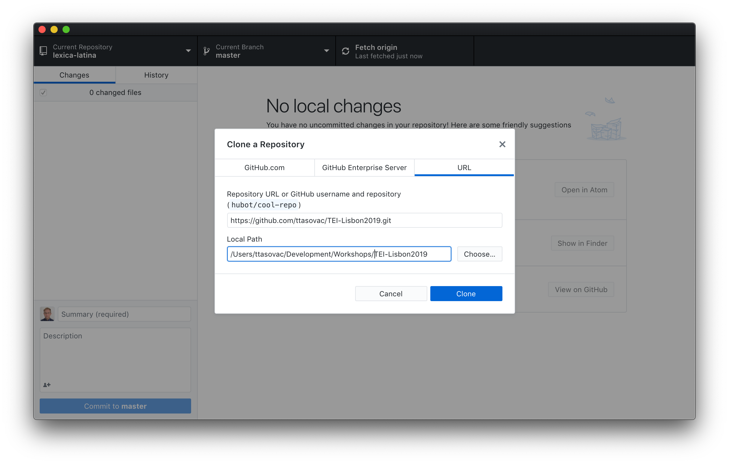Click Fetch origin in the toolbar
The height and width of the screenshot is (464, 729).
coord(404,51)
